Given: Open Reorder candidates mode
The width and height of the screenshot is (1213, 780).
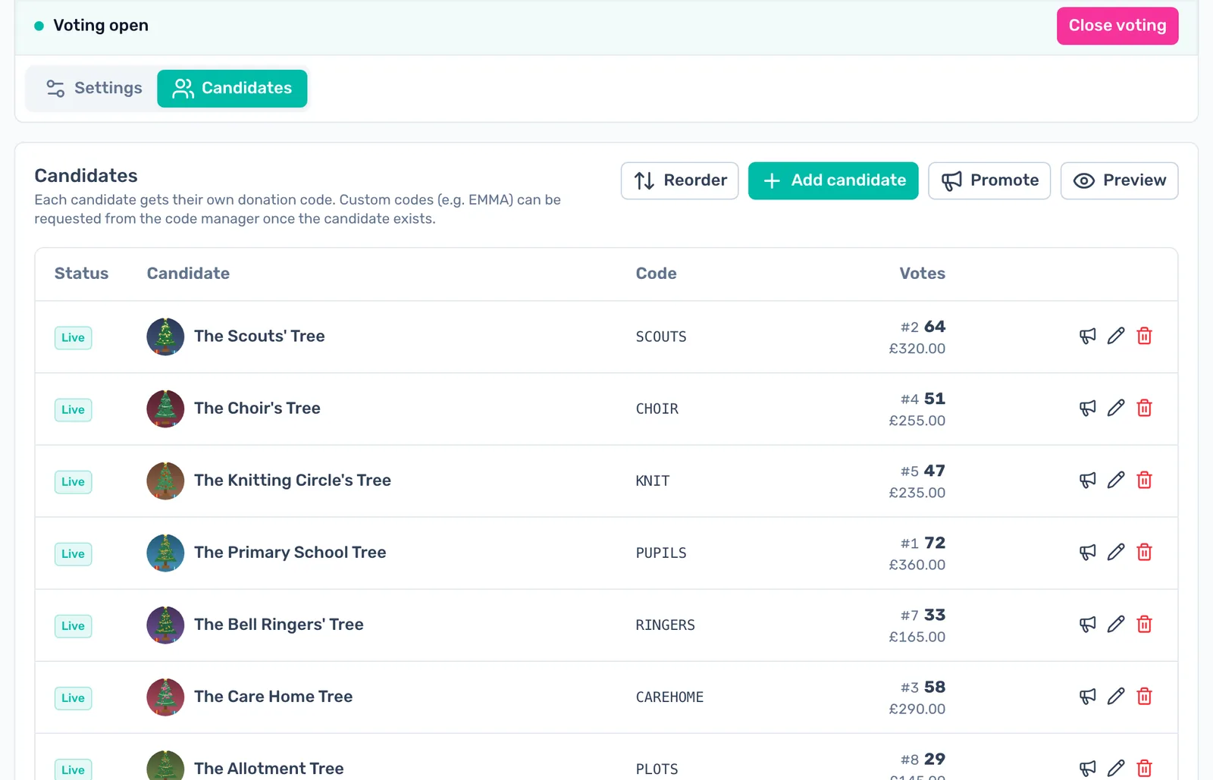Looking at the screenshot, I should coord(679,180).
